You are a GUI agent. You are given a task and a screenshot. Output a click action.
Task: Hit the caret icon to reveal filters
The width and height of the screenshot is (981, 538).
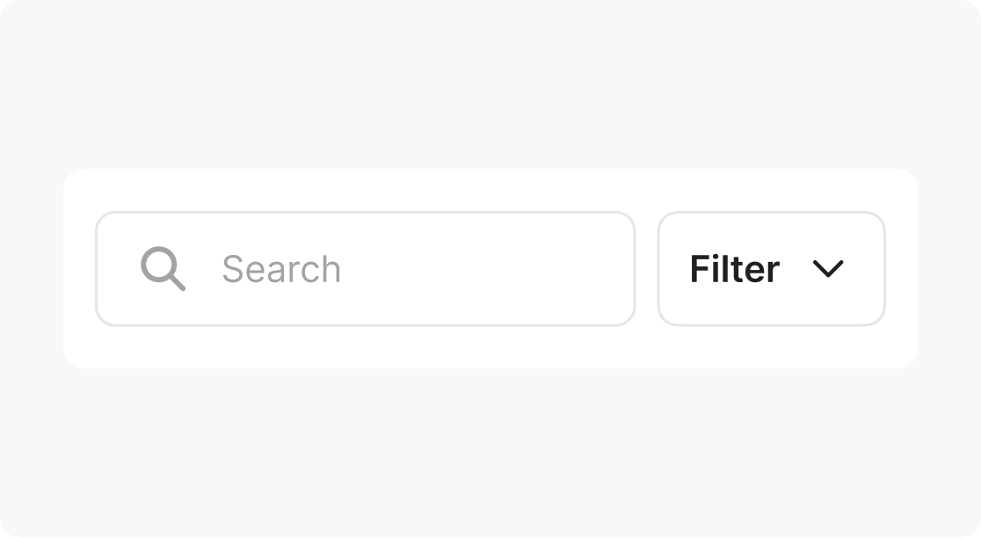pyautogui.click(x=828, y=269)
